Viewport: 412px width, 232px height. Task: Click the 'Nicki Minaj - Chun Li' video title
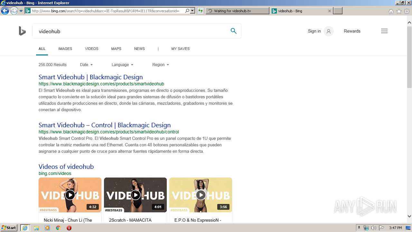click(68, 220)
